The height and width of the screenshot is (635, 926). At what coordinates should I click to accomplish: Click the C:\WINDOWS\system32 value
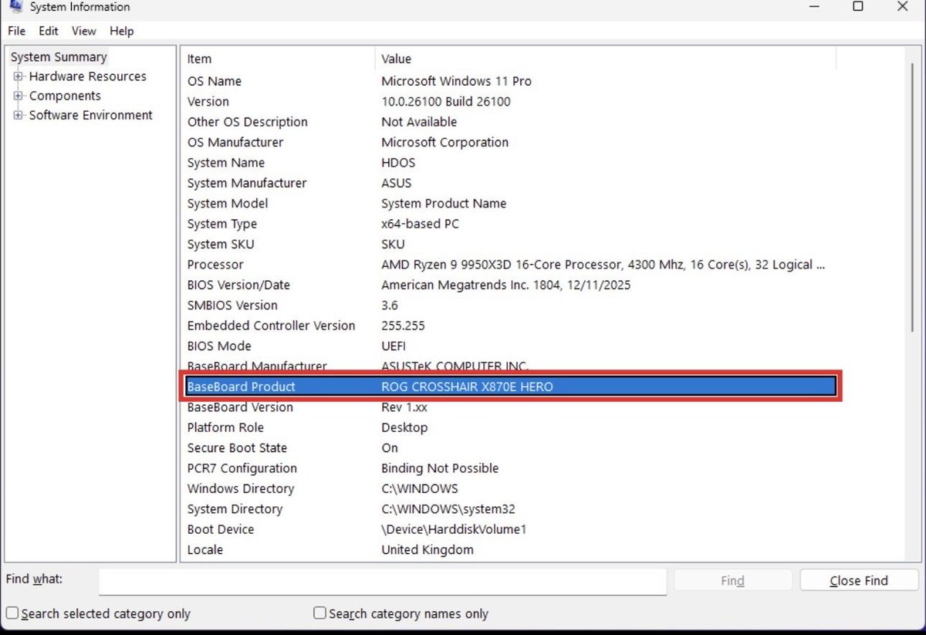click(448, 509)
